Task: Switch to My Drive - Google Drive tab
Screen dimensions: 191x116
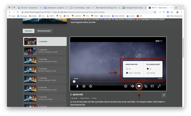Action: [29, 8]
